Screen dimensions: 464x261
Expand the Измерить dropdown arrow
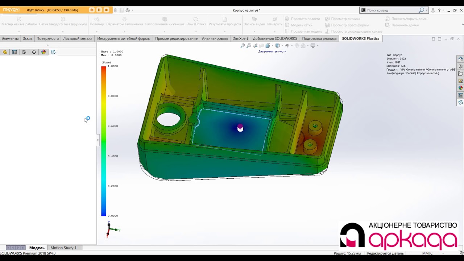point(274,32)
